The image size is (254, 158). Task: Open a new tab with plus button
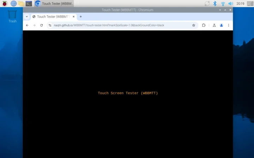[x=81, y=17]
